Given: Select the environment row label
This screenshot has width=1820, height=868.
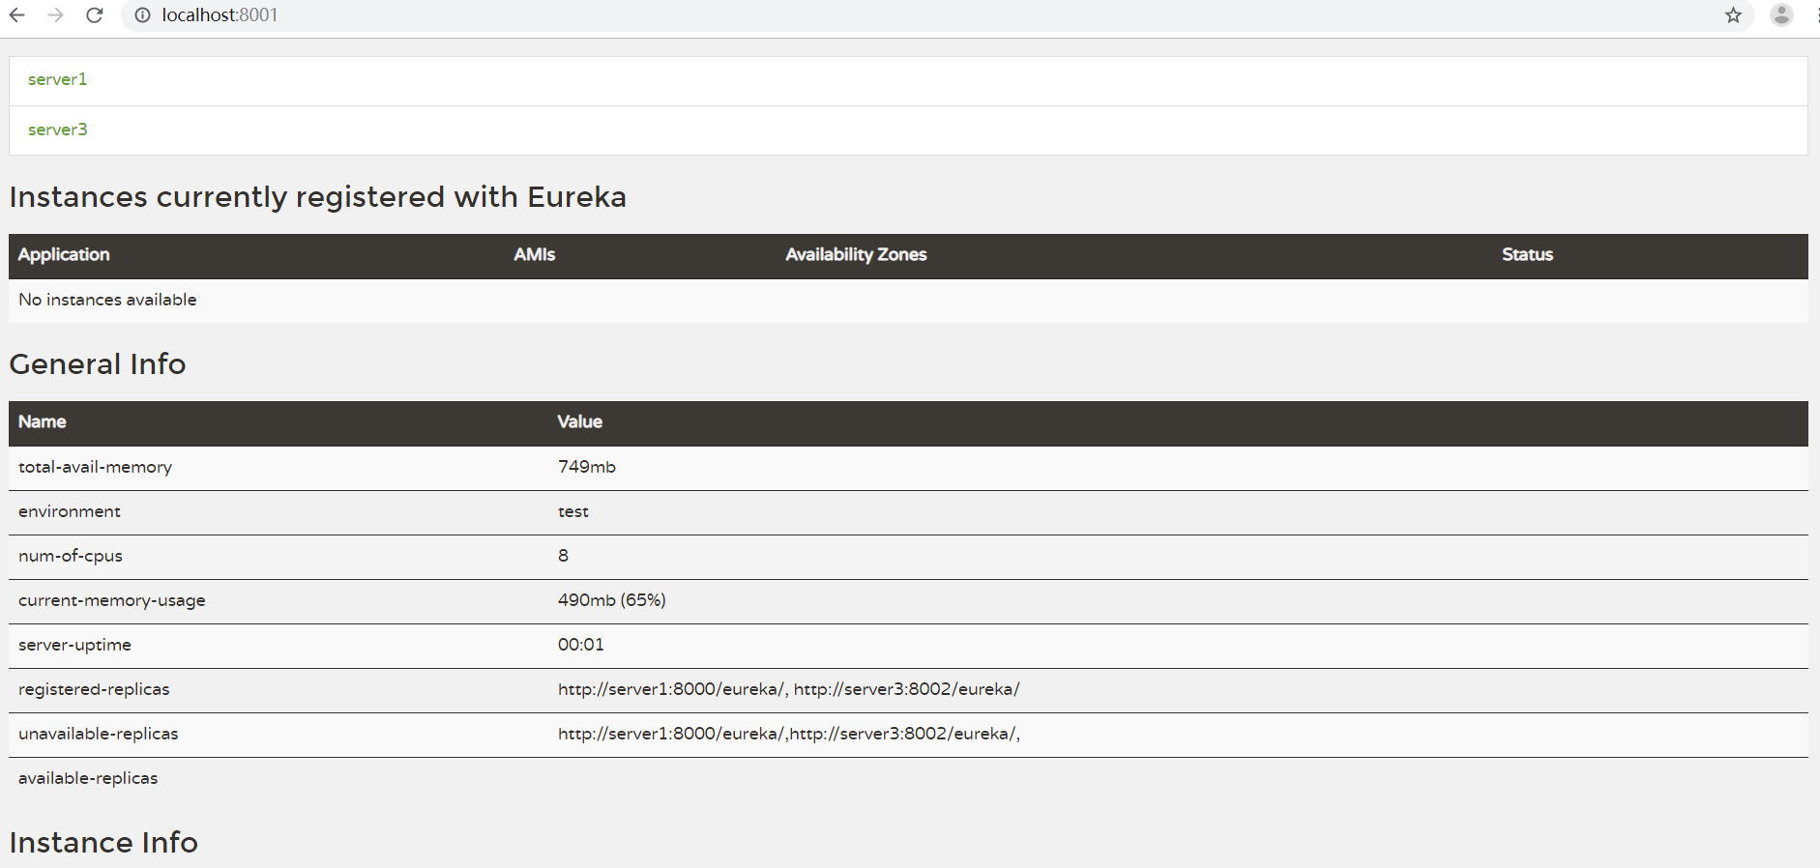Looking at the screenshot, I should tap(70, 511).
